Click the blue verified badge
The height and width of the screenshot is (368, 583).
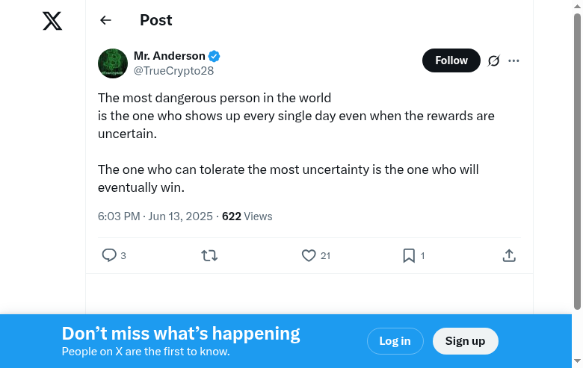coord(215,56)
